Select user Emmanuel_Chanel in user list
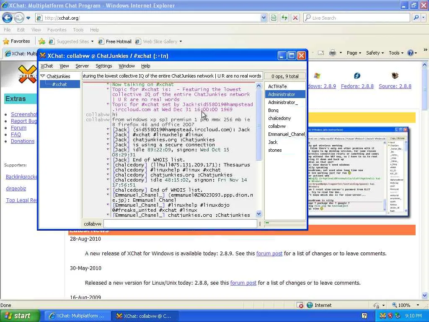This screenshot has width=429, height=322. coord(285,134)
